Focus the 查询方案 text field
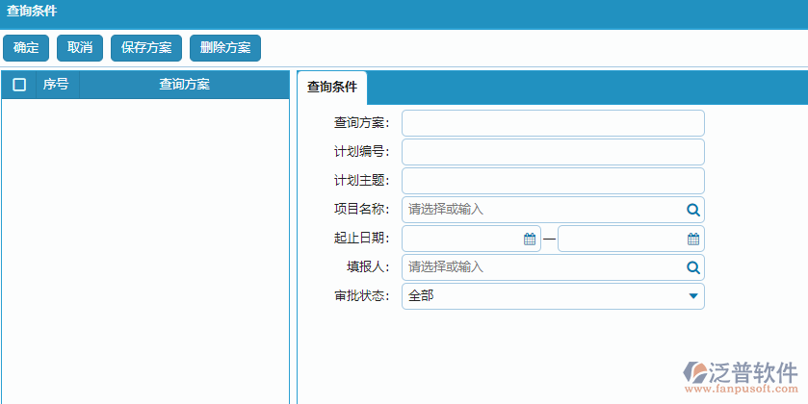 pos(553,123)
